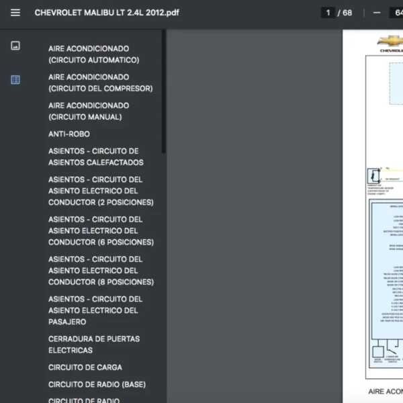Image resolution: width=403 pixels, height=403 pixels.
Task: Click the page number input field
Action: tap(328, 13)
